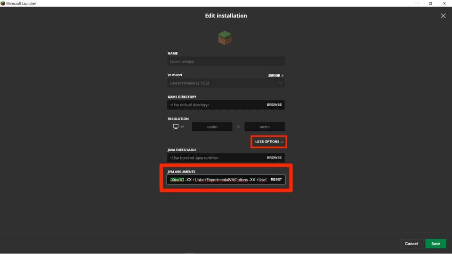Browse for the Java executable
The height and width of the screenshot is (254, 452).
tap(274, 158)
